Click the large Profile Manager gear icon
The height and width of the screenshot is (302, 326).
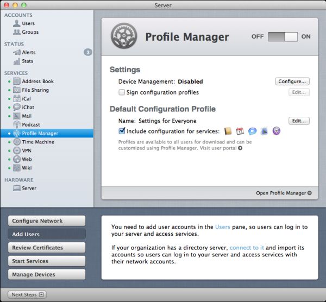pyautogui.click(x=124, y=36)
